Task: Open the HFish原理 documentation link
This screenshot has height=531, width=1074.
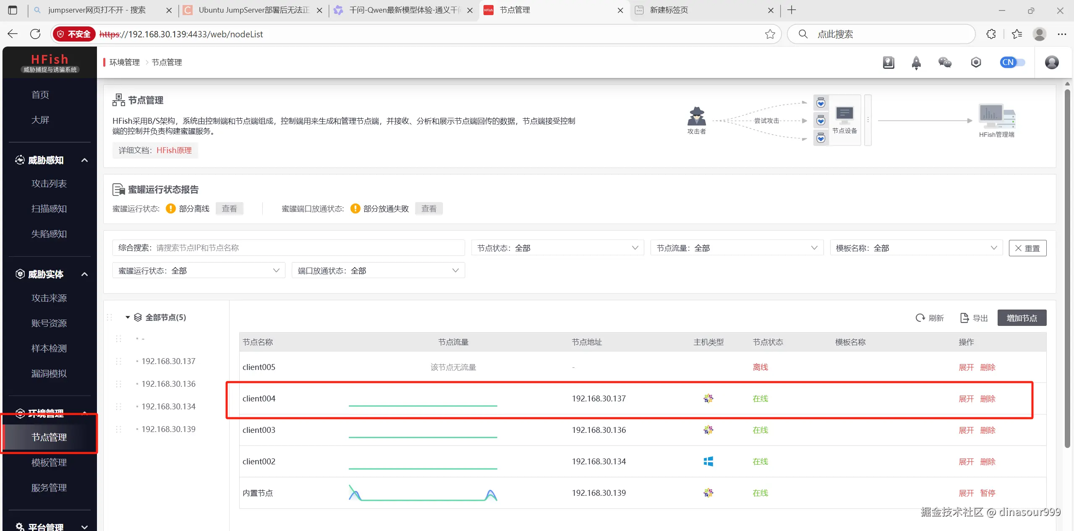Action: coord(174,150)
